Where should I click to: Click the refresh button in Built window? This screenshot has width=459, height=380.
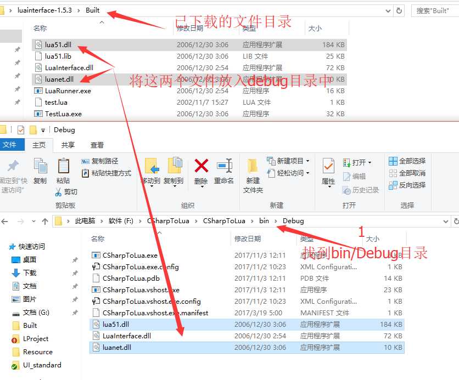[x=399, y=11]
